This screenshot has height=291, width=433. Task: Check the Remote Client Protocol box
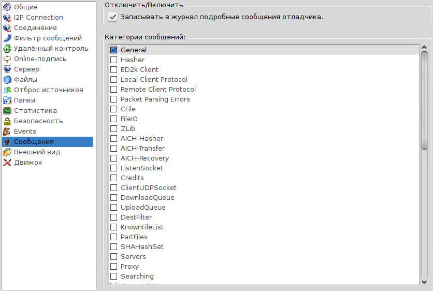click(113, 89)
